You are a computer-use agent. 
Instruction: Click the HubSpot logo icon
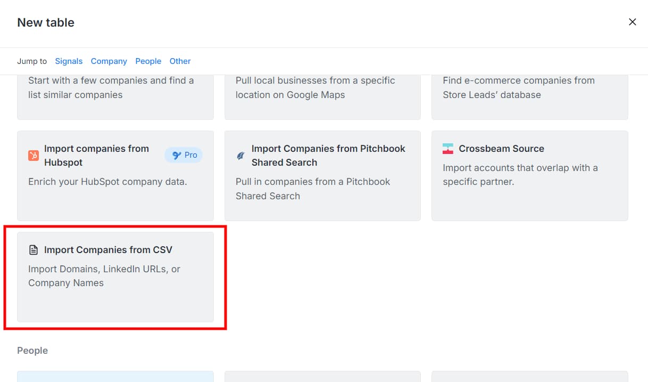coord(34,156)
